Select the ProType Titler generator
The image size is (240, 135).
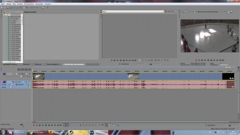pyautogui.click(x=14, y=19)
